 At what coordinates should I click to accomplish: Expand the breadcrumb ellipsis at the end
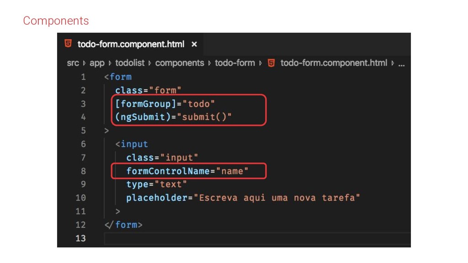tap(401, 64)
